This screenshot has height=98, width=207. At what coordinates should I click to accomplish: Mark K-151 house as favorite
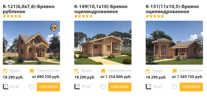pos(174,87)
